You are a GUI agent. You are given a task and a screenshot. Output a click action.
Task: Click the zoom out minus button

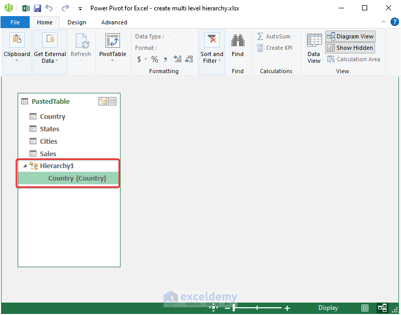228,308
